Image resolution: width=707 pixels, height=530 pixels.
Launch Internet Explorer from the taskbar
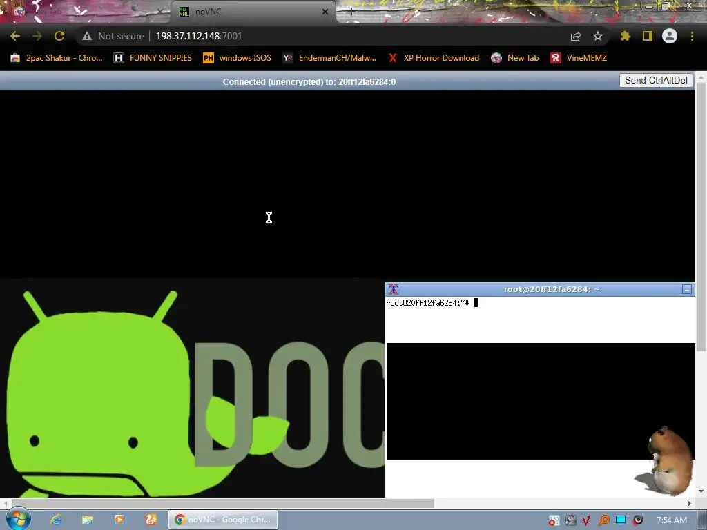[x=56, y=520]
